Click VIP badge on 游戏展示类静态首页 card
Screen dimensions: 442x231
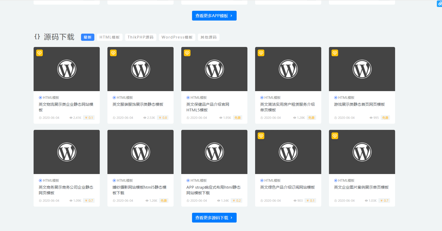335,53
